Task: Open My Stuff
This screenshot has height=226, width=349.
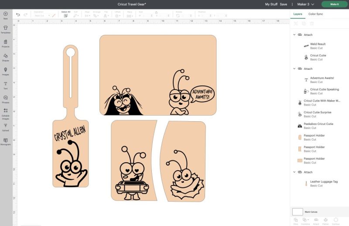Action: click(x=271, y=4)
